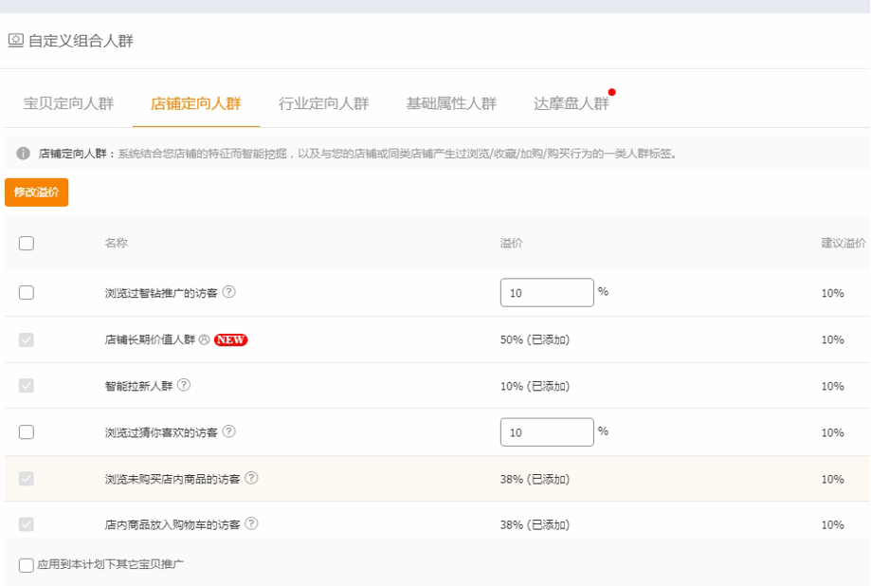This screenshot has height=586, width=871.
Task: Click premium input for 浏览过智钻推广的访客
Action: pos(547,293)
